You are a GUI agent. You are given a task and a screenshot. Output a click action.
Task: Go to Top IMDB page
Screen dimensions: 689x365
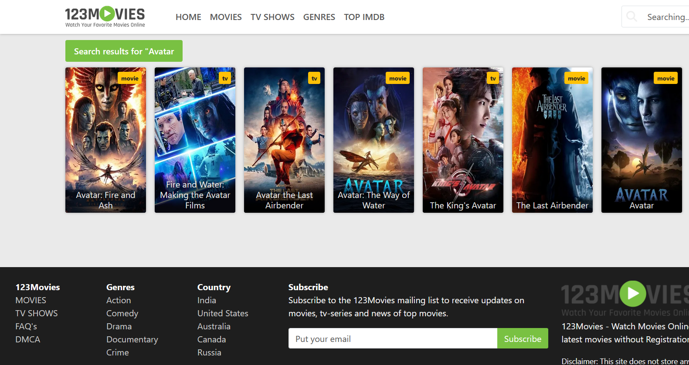pos(364,17)
